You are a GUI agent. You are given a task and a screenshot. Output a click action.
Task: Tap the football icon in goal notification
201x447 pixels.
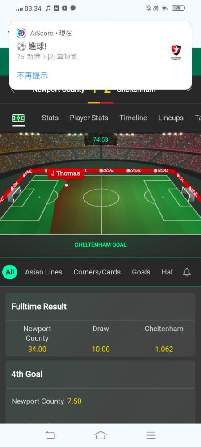[x=21, y=46]
